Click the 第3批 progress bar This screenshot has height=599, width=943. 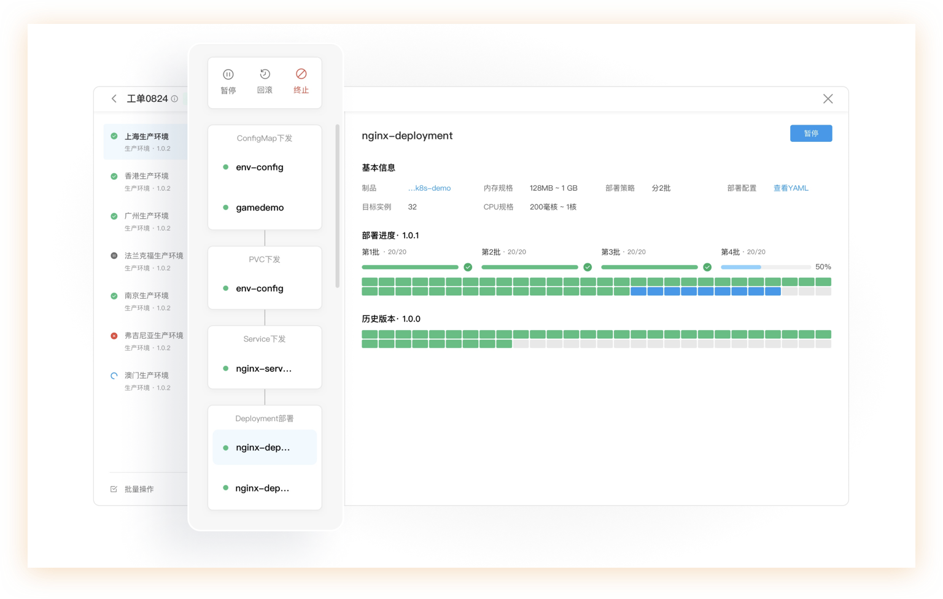pyautogui.click(x=650, y=267)
